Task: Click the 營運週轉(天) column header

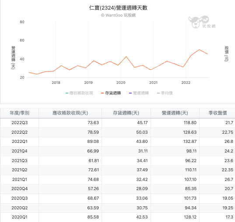Action: 175,113
